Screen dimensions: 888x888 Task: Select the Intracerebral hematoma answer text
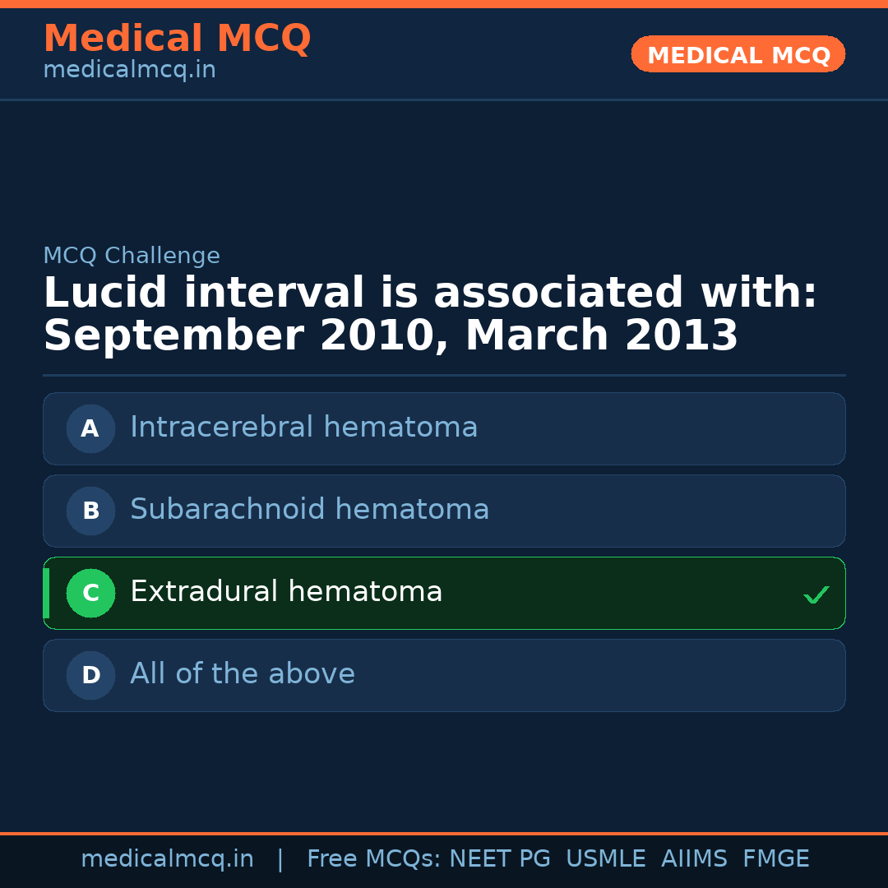(x=303, y=428)
